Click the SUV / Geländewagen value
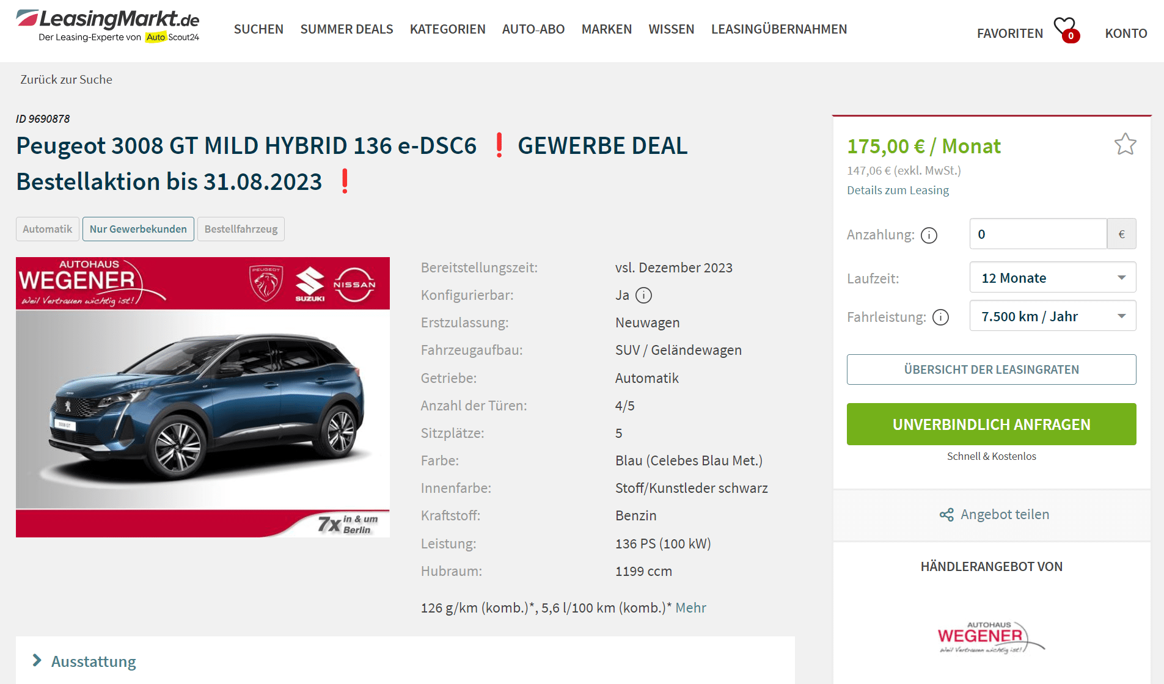 (x=678, y=351)
